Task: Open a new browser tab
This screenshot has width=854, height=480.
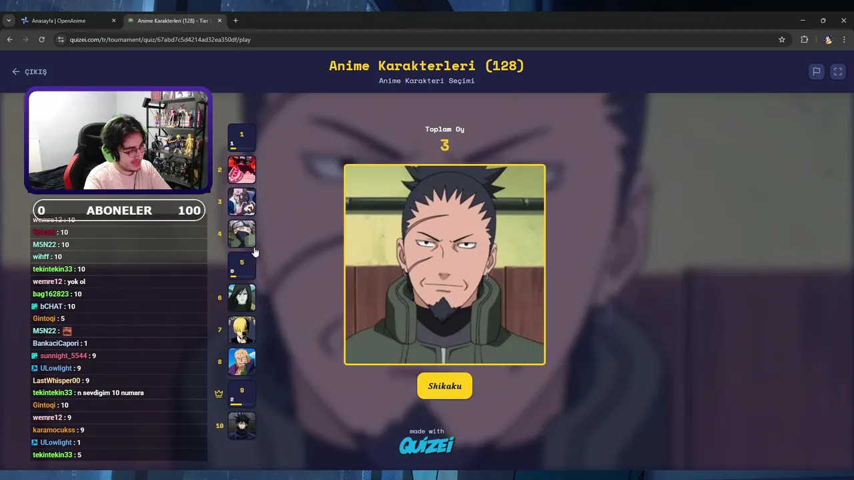Action: 236,21
